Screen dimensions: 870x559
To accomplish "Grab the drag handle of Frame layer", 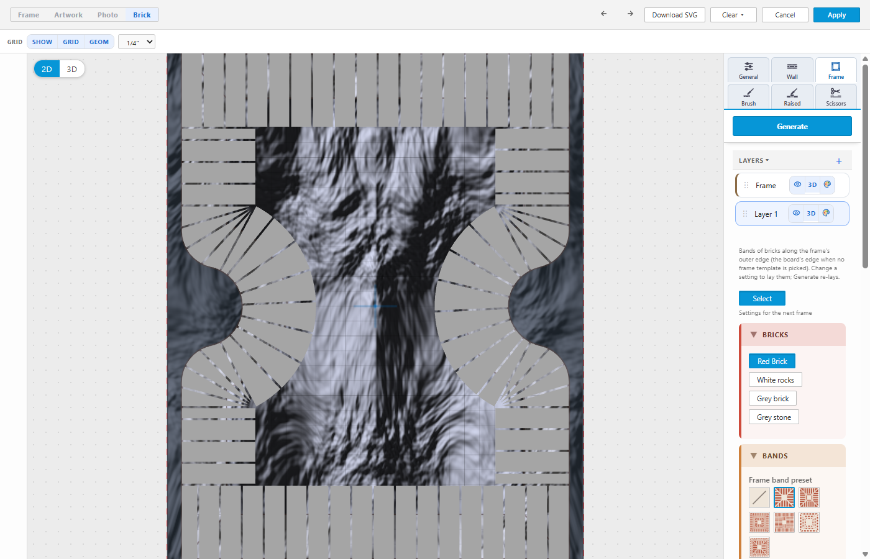I will coord(746,185).
